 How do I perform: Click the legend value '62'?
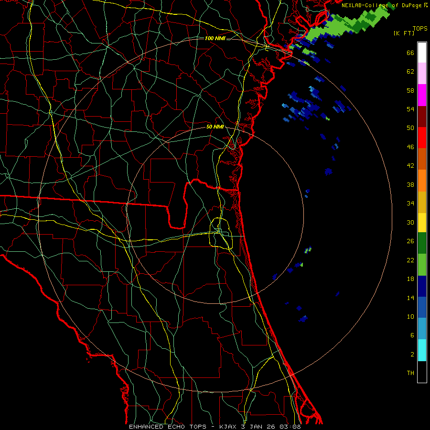(x=410, y=72)
